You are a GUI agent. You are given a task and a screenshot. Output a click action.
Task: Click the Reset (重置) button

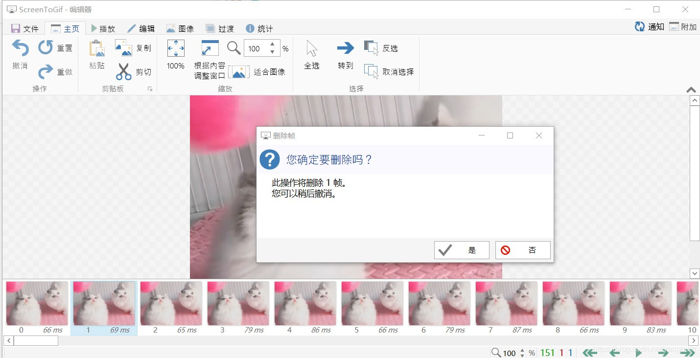(x=55, y=48)
